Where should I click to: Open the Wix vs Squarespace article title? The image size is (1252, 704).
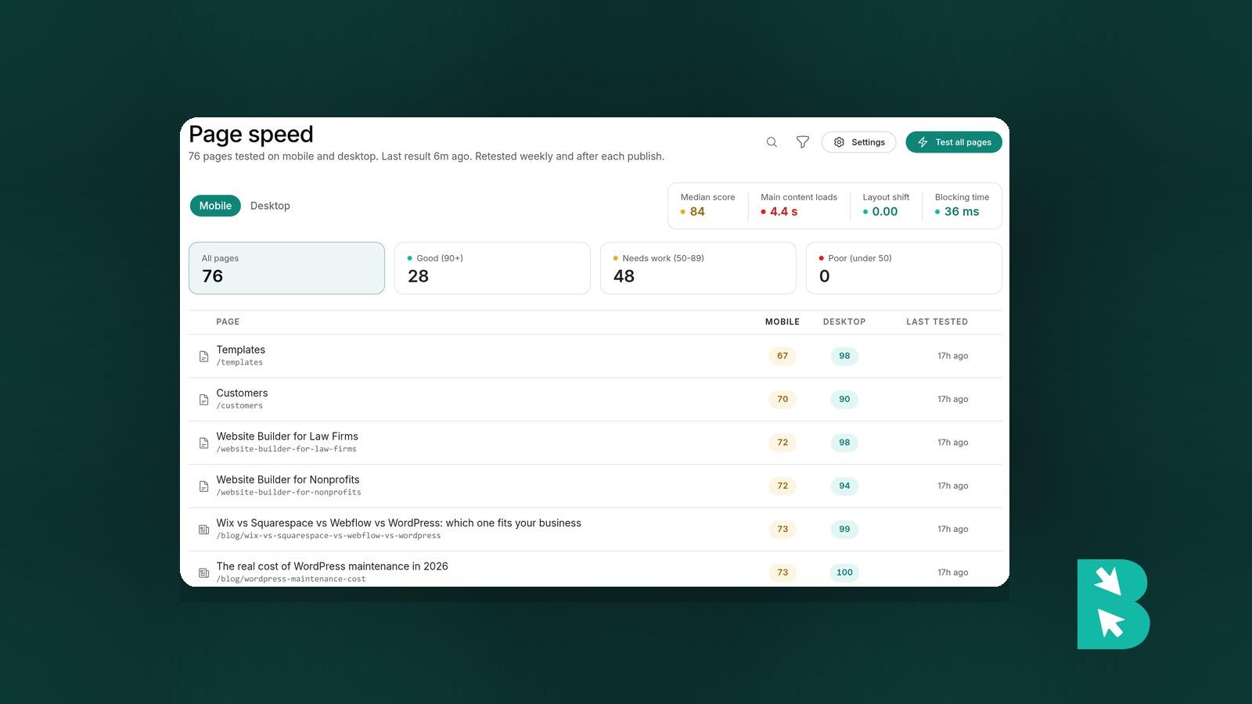(399, 523)
